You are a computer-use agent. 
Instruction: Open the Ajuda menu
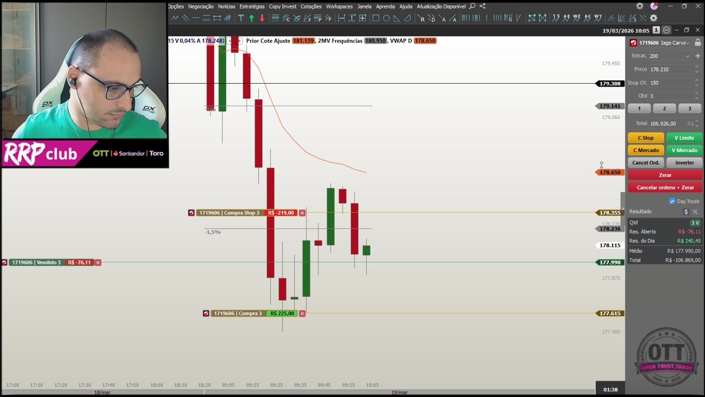click(405, 6)
